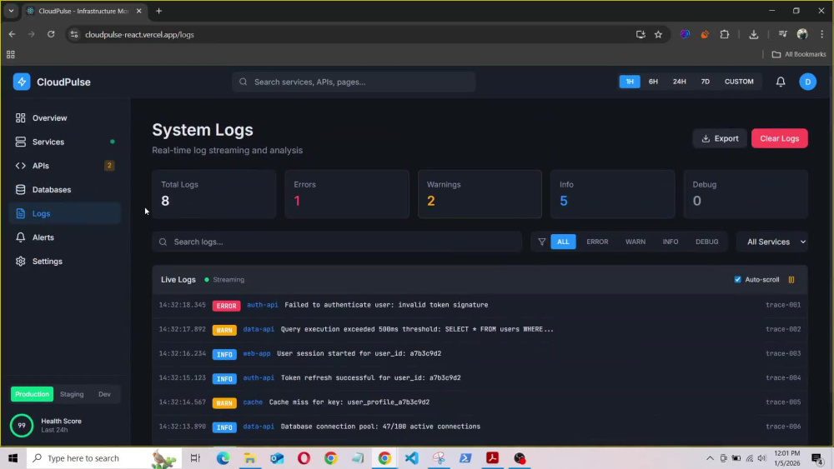Open the Opera browser from the taskbar
The width and height of the screenshot is (834, 469).
pyautogui.click(x=304, y=458)
